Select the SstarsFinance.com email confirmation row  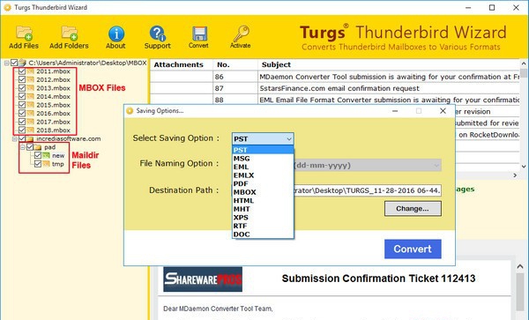(x=335, y=88)
